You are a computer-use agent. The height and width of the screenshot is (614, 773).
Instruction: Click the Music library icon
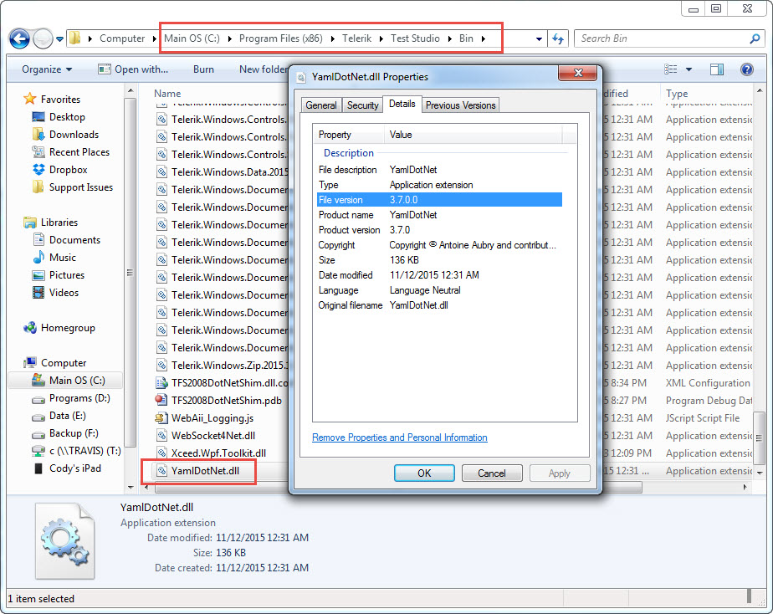tap(38, 258)
